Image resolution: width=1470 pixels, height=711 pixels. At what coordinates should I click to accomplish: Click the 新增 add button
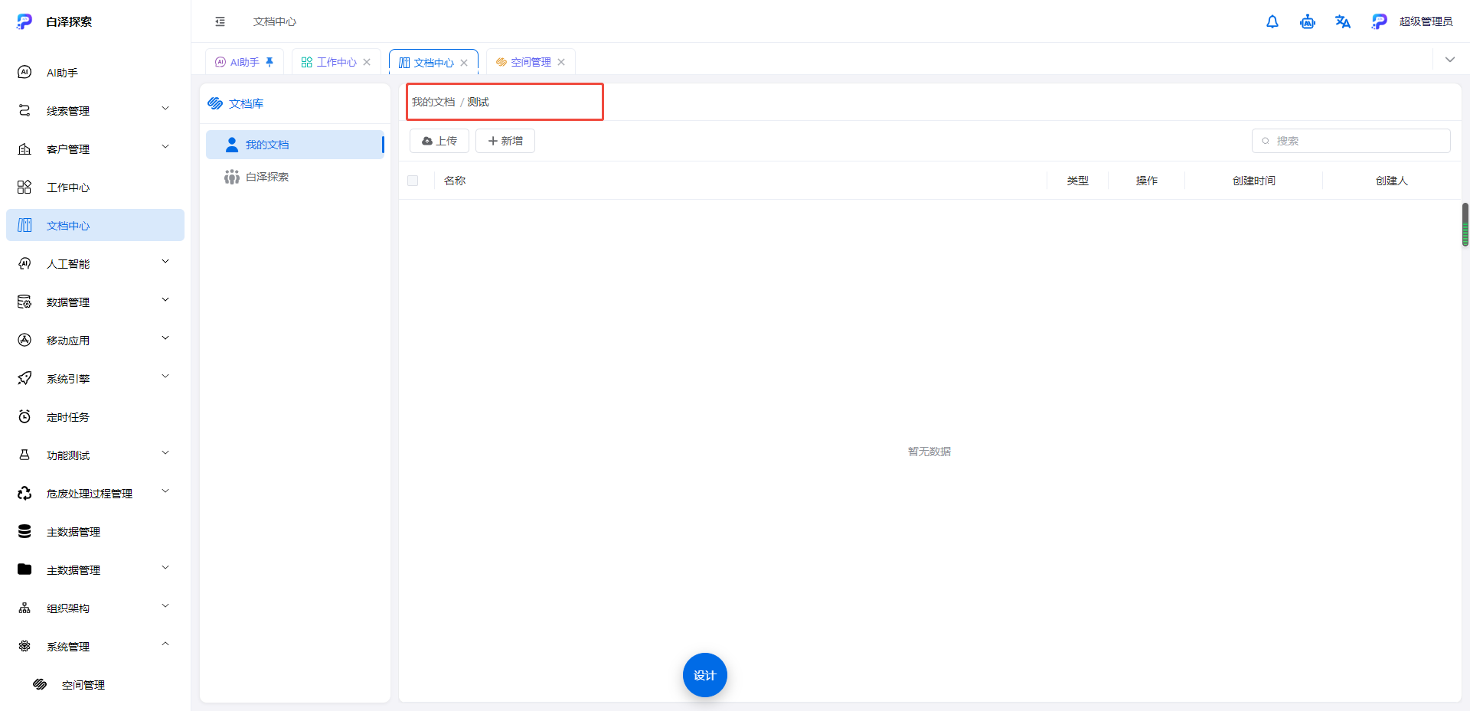[505, 141]
